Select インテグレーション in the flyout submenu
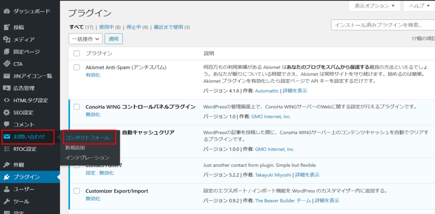The image size is (435, 214). pyautogui.click(x=87, y=158)
